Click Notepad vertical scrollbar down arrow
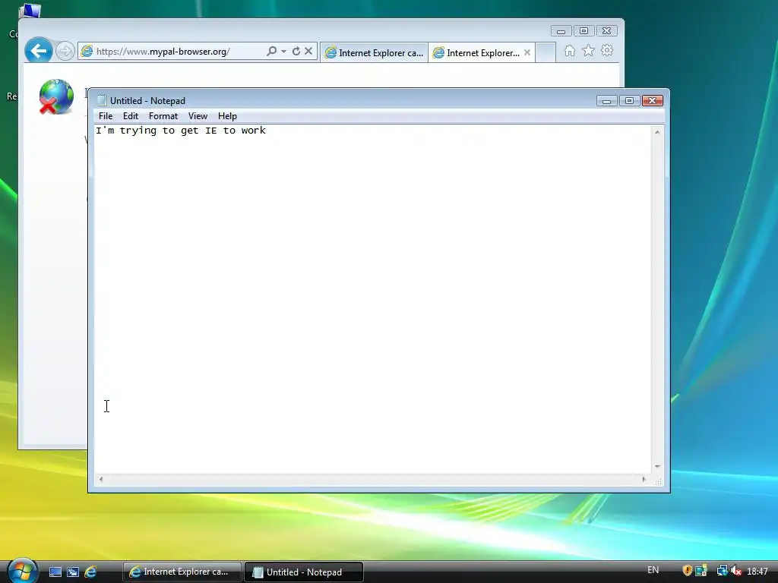 tap(657, 466)
